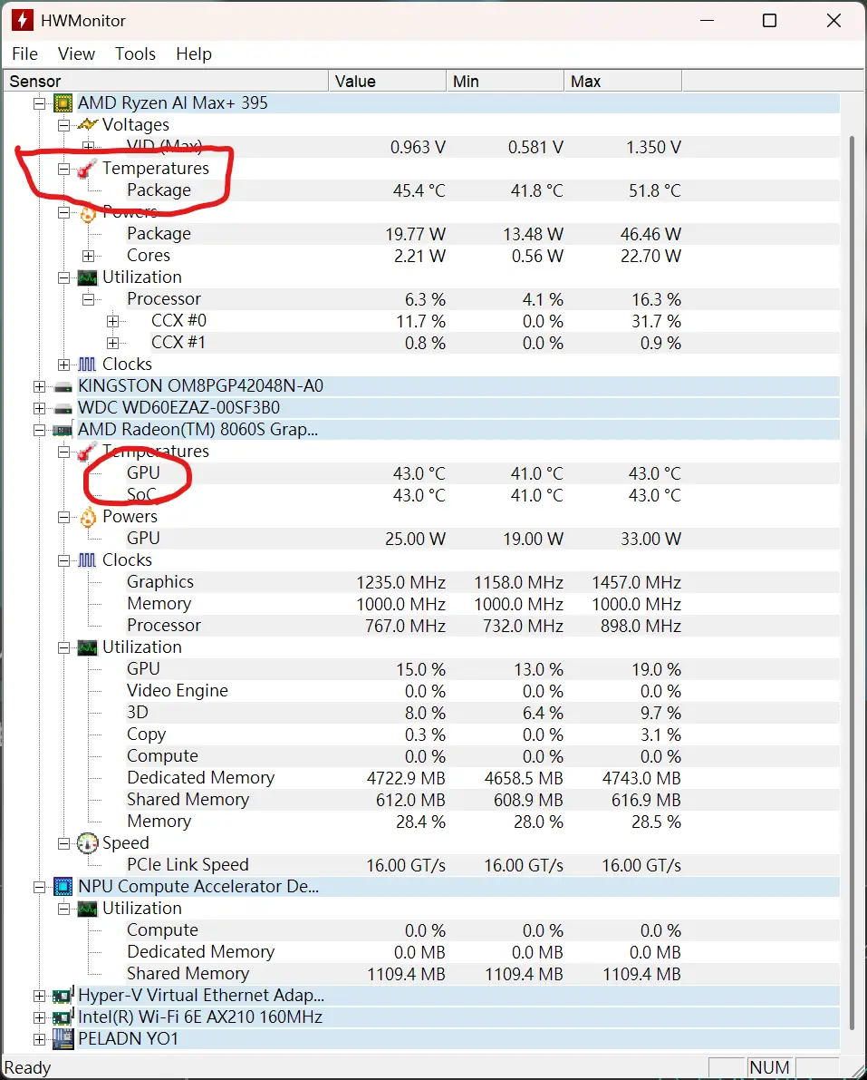The height and width of the screenshot is (1080, 867).
Task: Click the GPU Clocks waveform icon
Action: pos(87,560)
